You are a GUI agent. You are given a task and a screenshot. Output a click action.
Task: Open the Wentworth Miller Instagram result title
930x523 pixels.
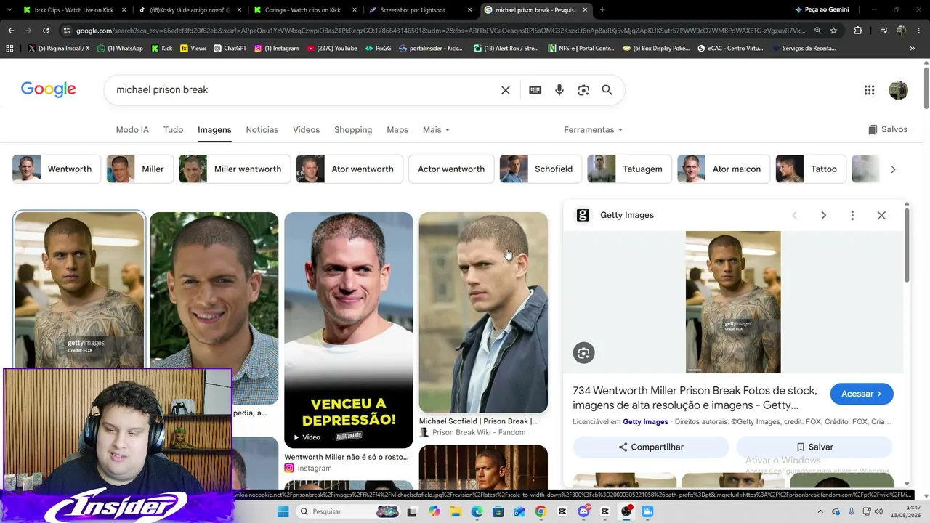347,457
